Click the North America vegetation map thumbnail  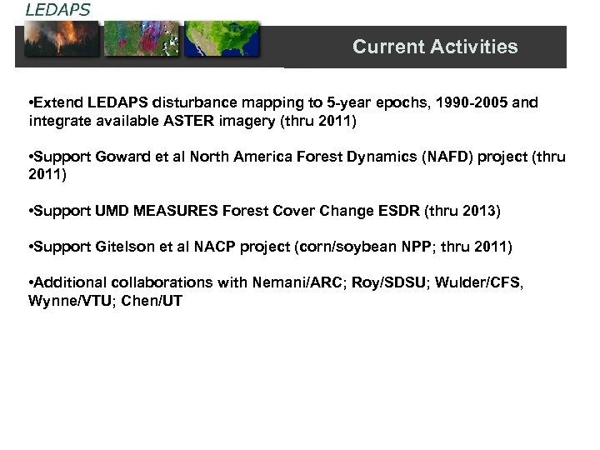222,38
